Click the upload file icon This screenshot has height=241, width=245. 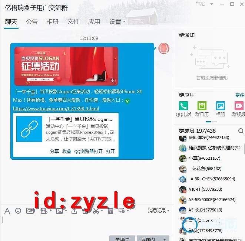[75, 211]
